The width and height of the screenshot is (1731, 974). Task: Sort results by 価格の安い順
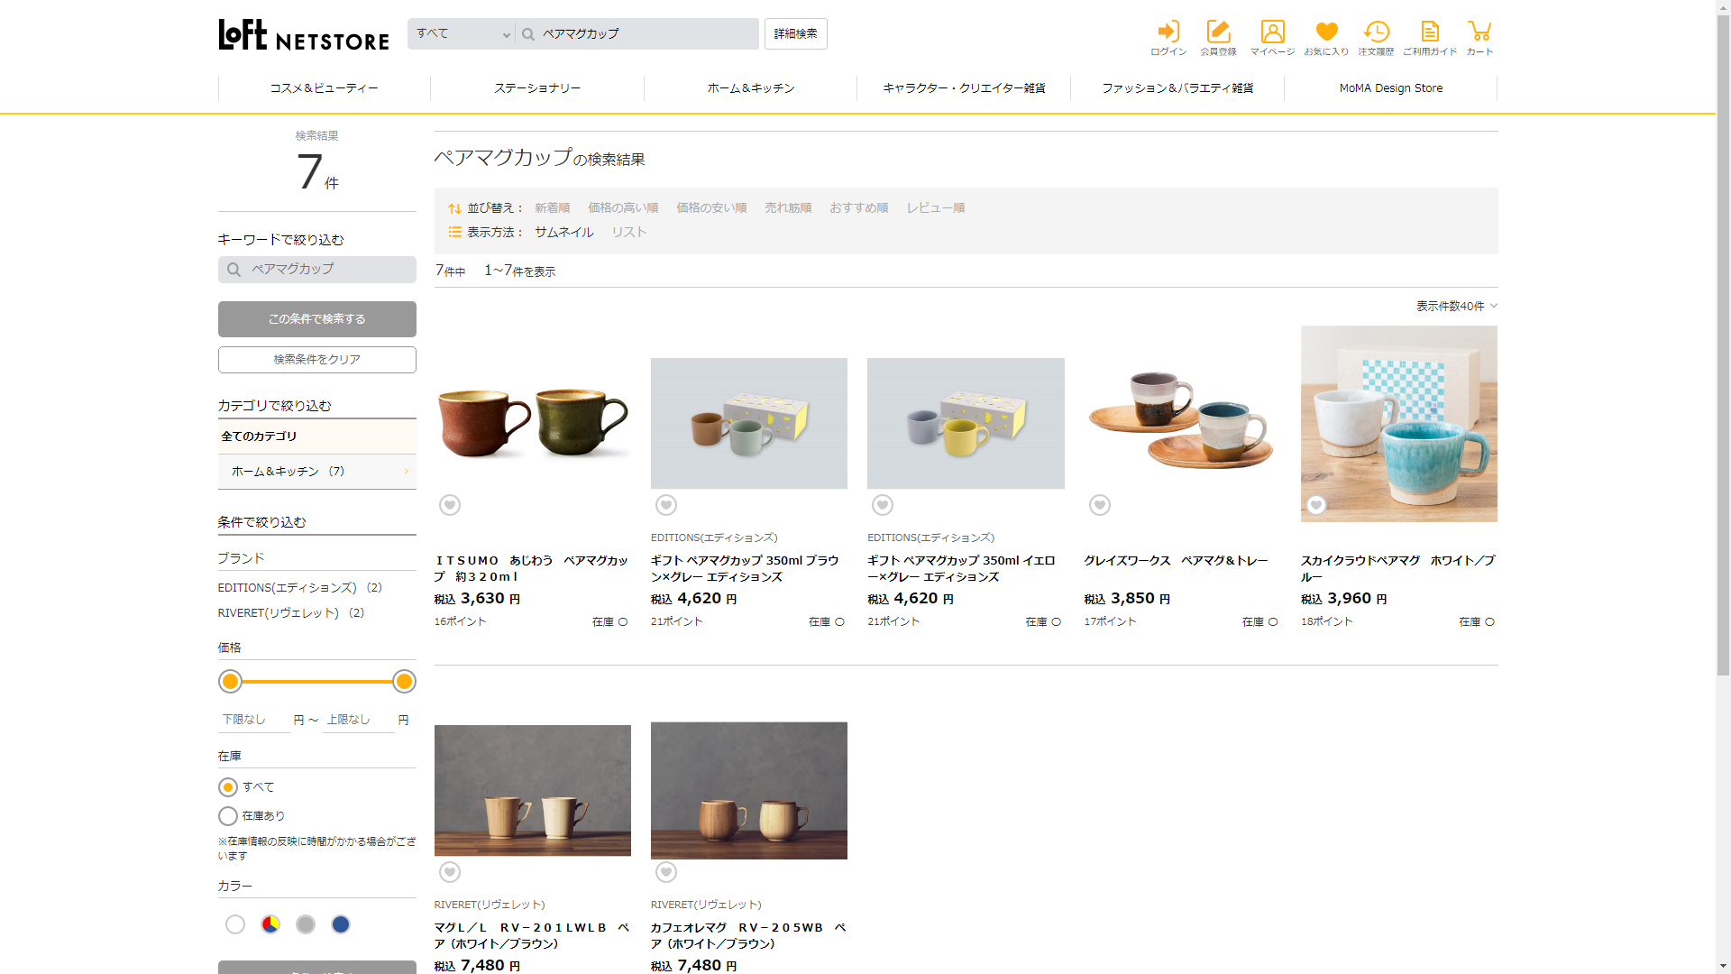tap(710, 207)
